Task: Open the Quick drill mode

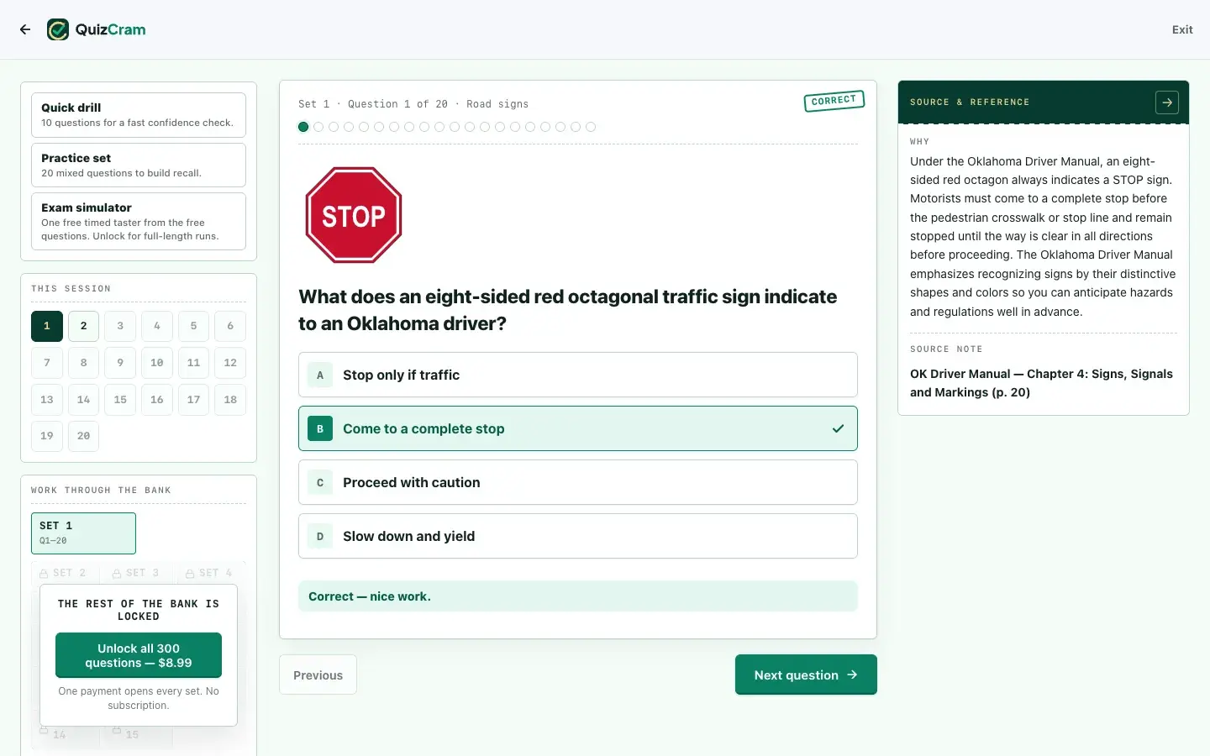Action: tap(139, 115)
